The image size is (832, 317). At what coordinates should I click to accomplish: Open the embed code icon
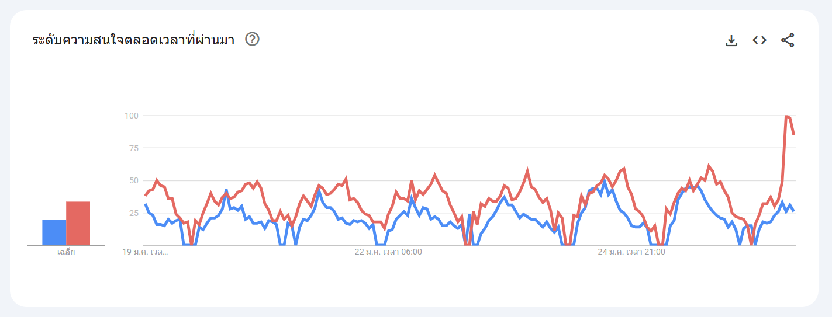tap(759, 40)
